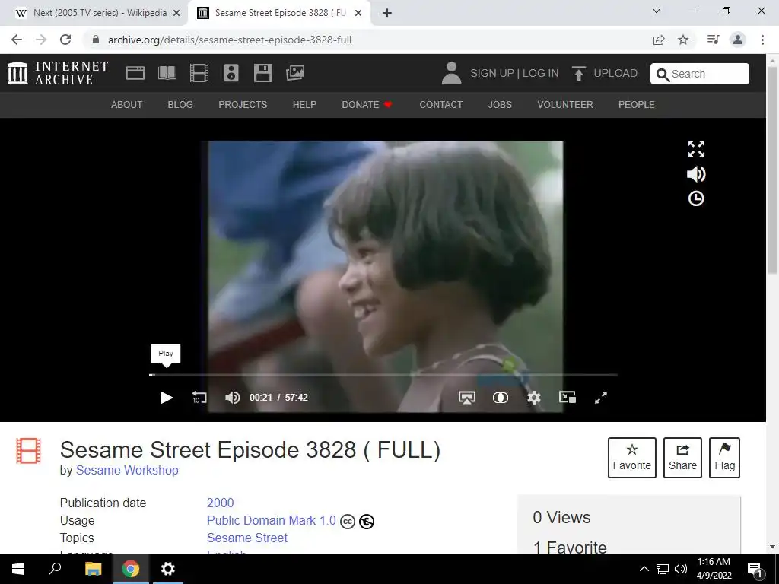779x584 pixels.
Task: Click the Creative Commons CC icon
Action: [347, 522]
